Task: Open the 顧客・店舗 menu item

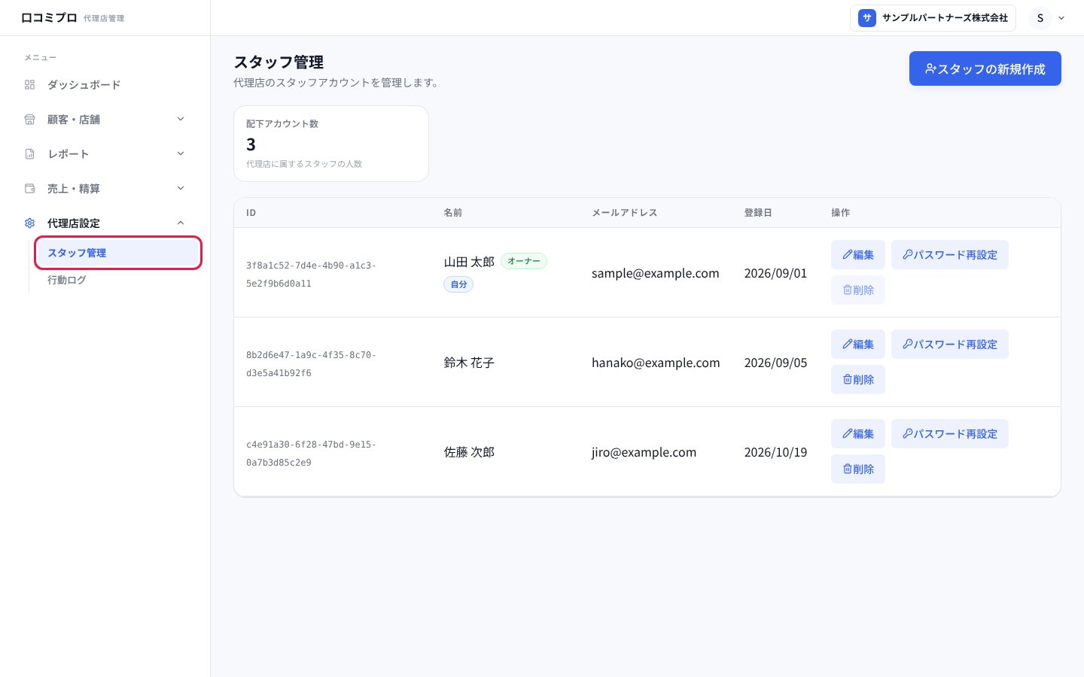Action: point(105,120)
